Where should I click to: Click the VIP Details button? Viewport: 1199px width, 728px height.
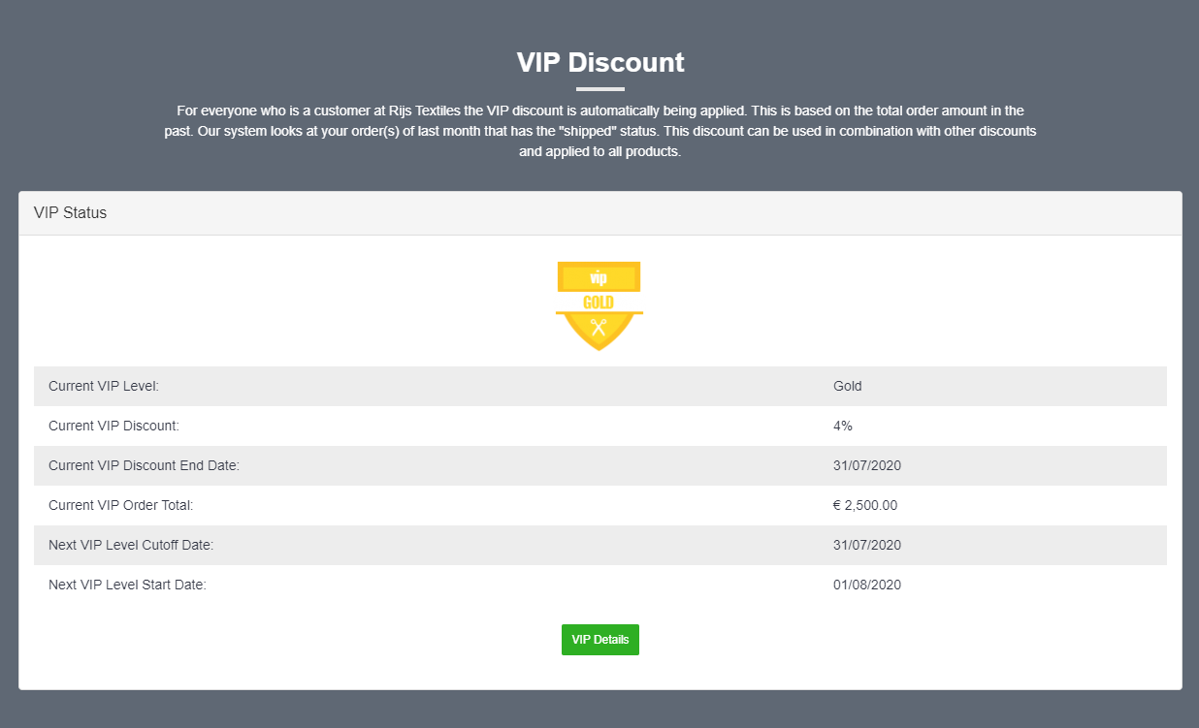[599, 640]
